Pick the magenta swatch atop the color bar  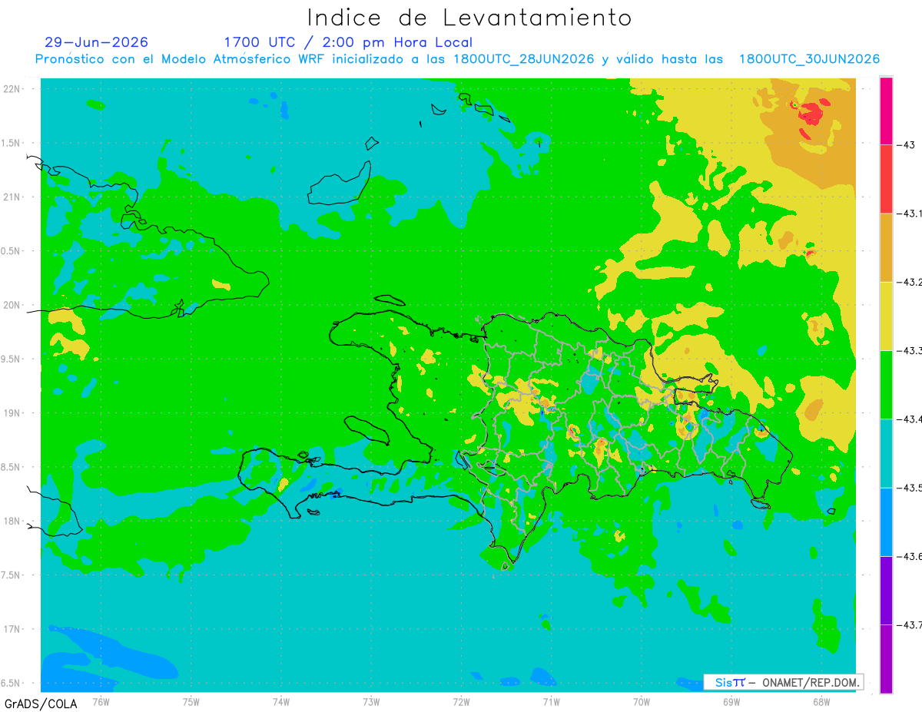886,111
